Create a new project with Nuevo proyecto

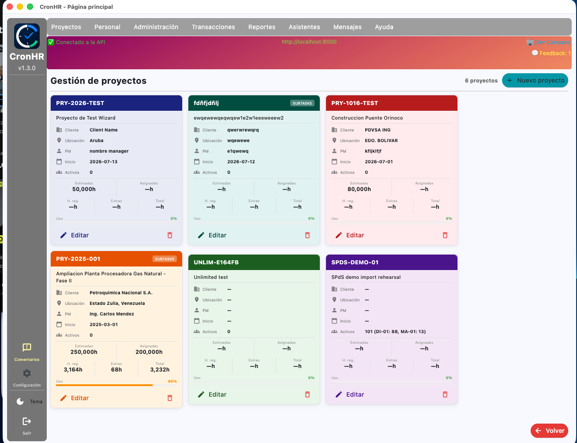pyautogui.click(x=535, y=80)
